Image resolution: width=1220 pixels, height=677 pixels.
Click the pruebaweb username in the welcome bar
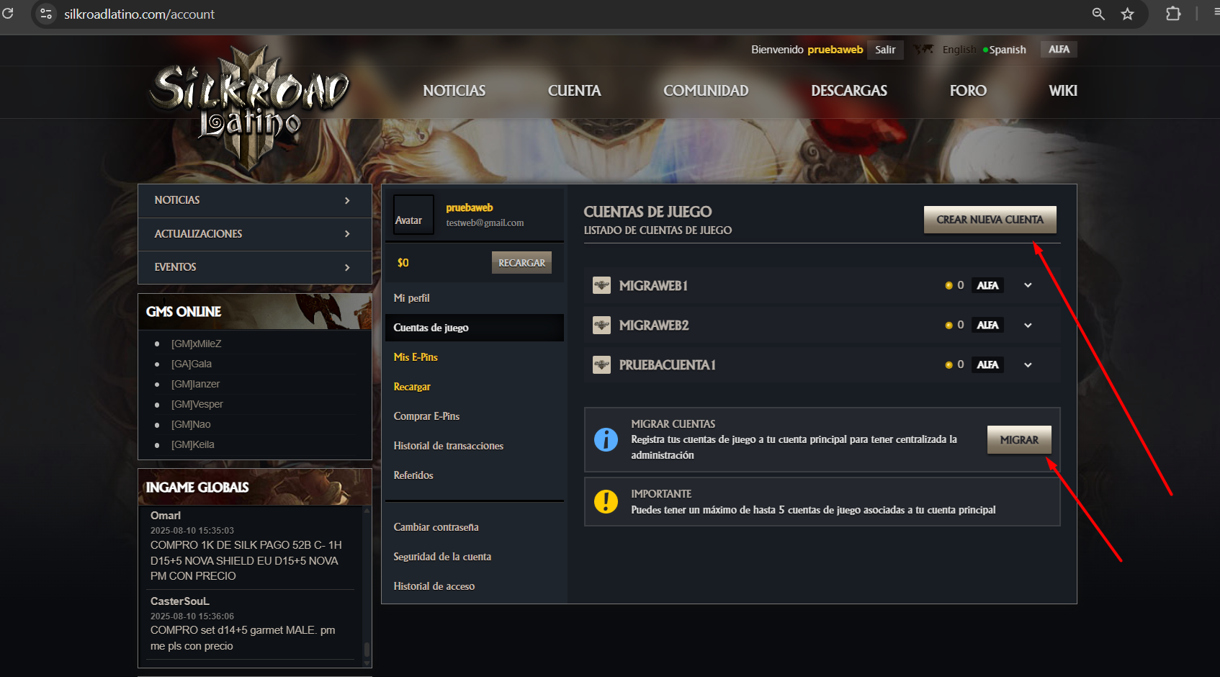coord(835,50)
